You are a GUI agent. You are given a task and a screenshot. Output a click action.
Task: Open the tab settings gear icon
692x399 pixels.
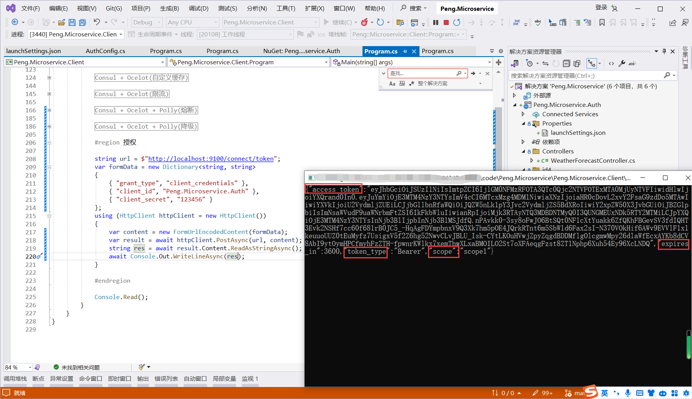click(x=501, y=51)
